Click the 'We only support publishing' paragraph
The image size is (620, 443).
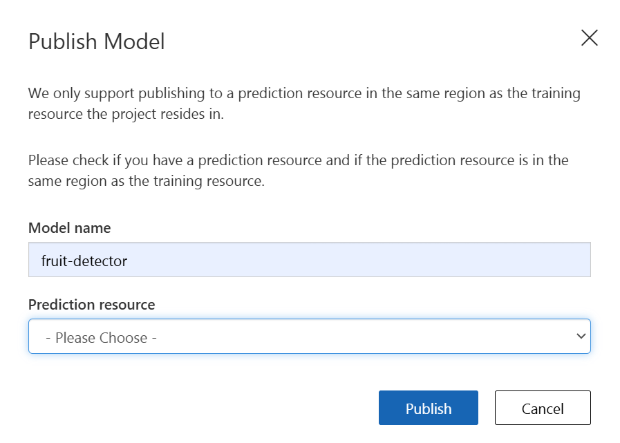(x=304, y=103)
